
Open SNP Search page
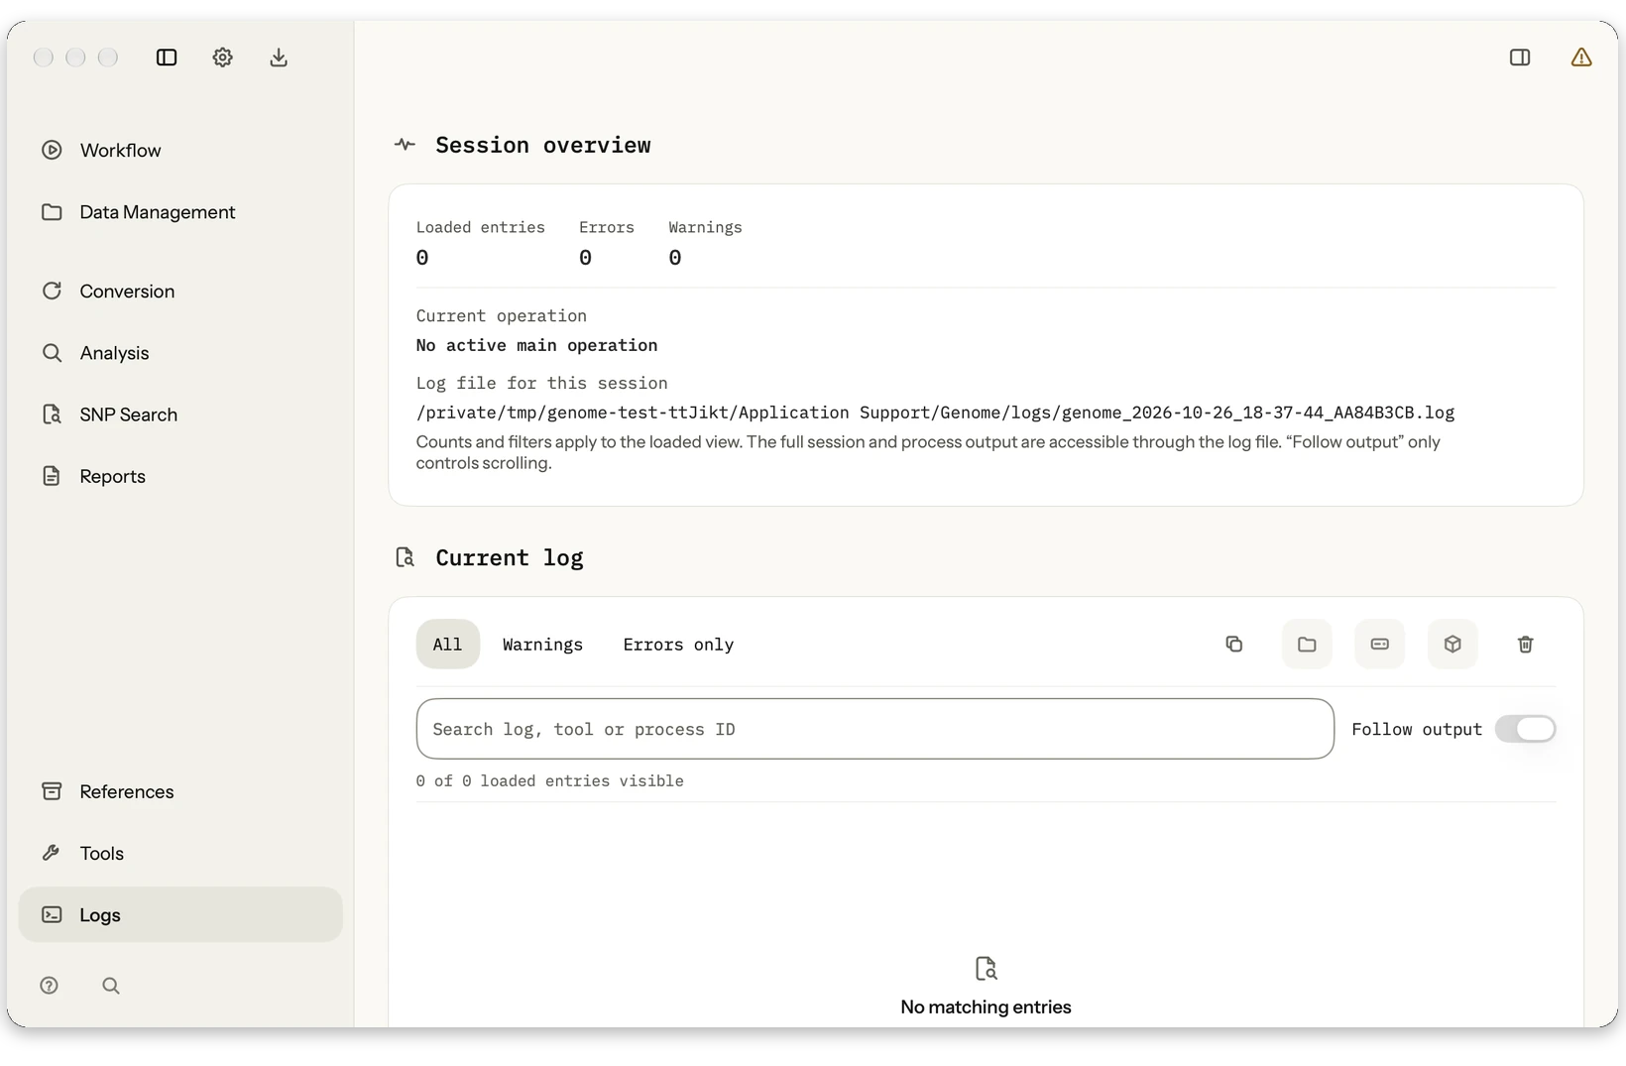pos(180,415)
